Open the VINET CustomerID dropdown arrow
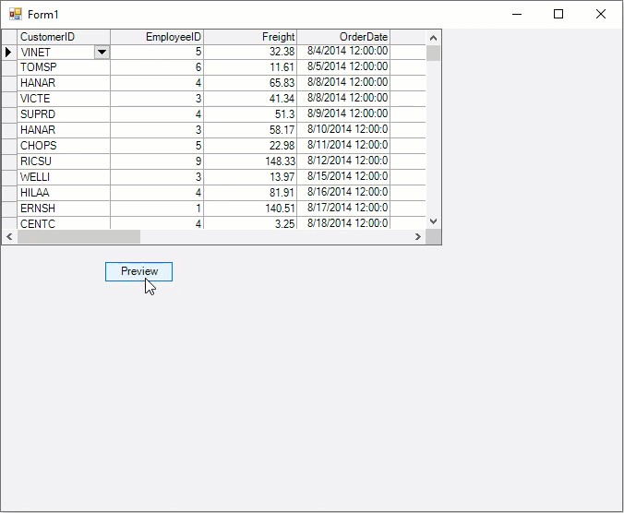The height and width of the screenshot is (513, 624). pyautogui.click(x=102, y=53)
